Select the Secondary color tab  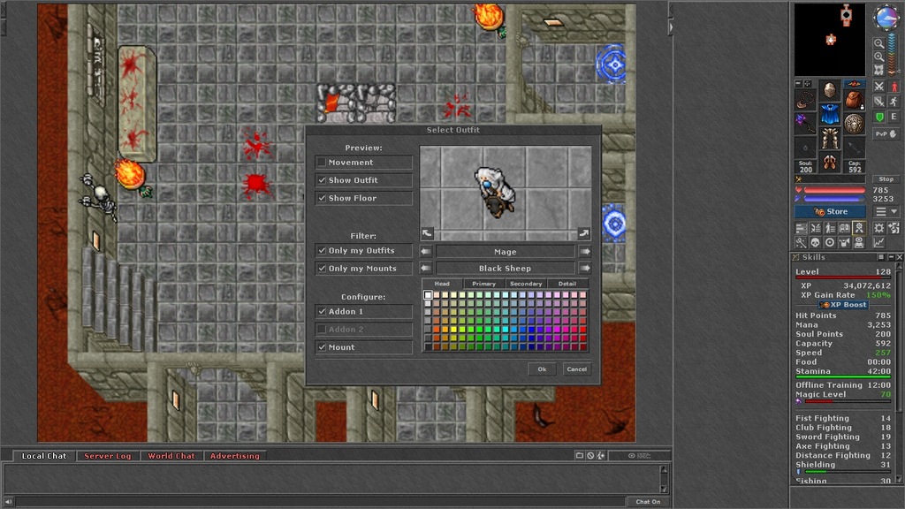[526, 284]
